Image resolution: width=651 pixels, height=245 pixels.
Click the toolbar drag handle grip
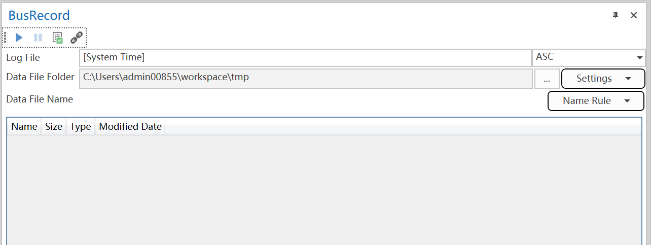(x=6, y=38)
